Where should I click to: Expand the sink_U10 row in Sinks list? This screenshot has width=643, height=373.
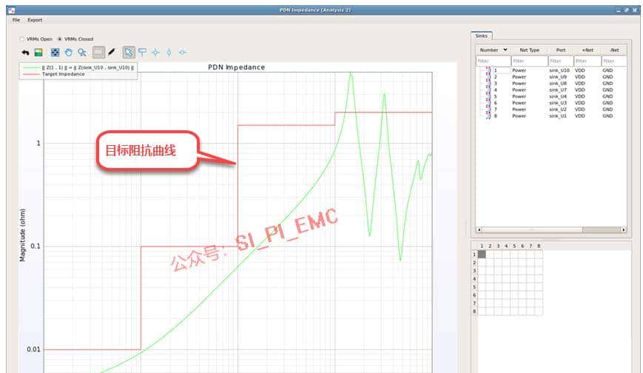(x=488, y=70)
